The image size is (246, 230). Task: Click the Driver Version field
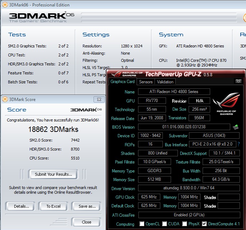pyautogui.click(x=189, y=188)
